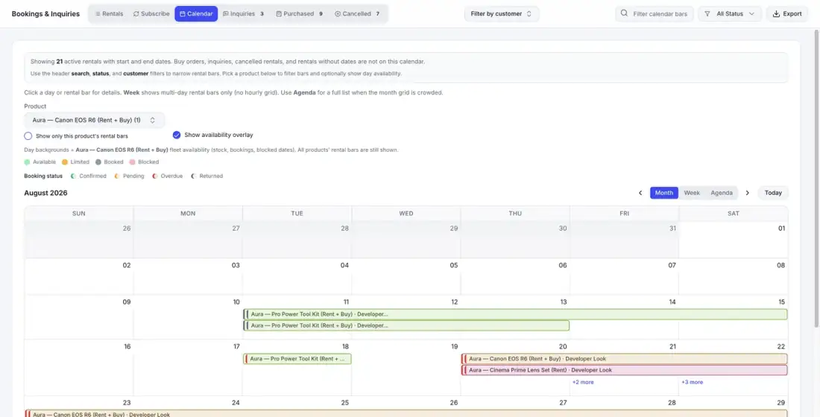Screen dimensions: 820x417
Task: Click the All Status chevron arrow
Action: [751, 14]
